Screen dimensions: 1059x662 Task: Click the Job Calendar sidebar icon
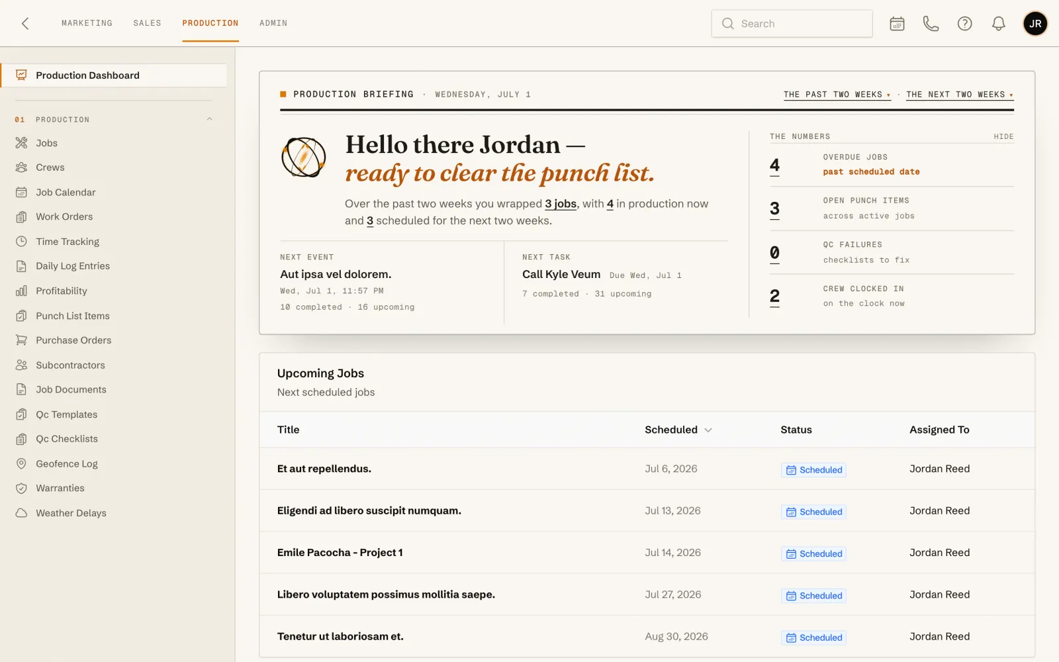coord(21,192)
